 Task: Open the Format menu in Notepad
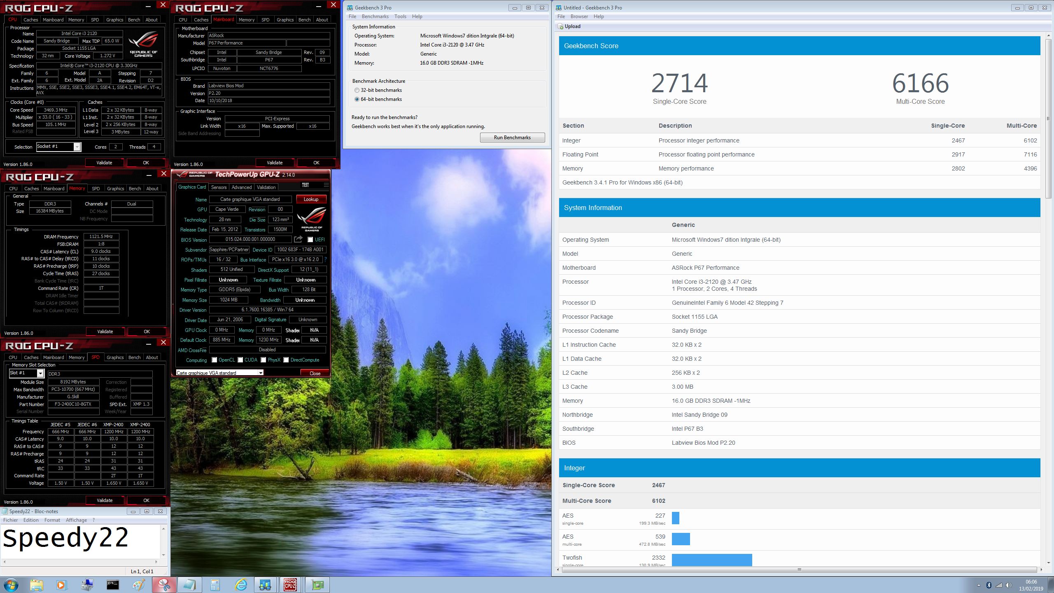click(52, 520)
